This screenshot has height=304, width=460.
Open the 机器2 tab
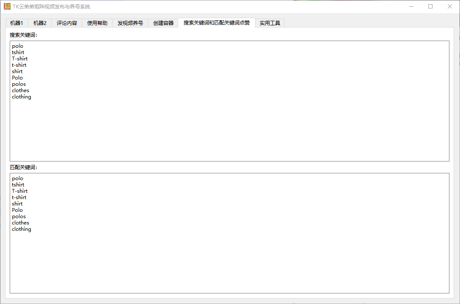tap(40, 23)
